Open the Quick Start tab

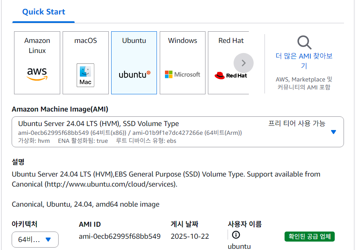click(43, 12)
